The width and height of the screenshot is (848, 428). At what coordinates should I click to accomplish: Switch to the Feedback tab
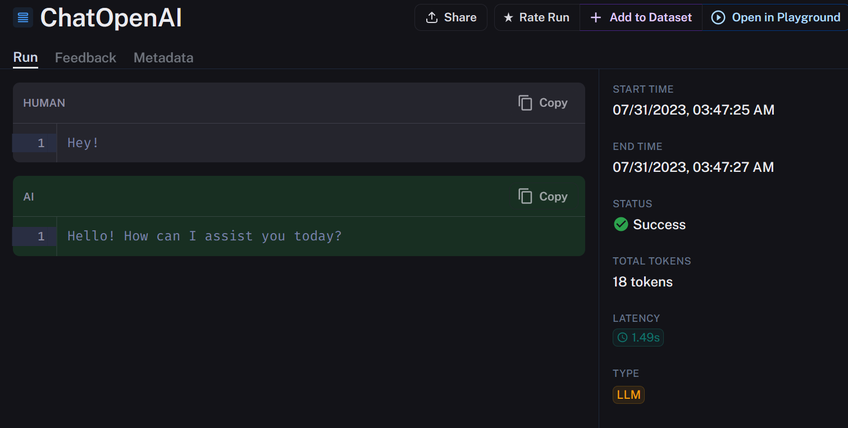(85, 58)
